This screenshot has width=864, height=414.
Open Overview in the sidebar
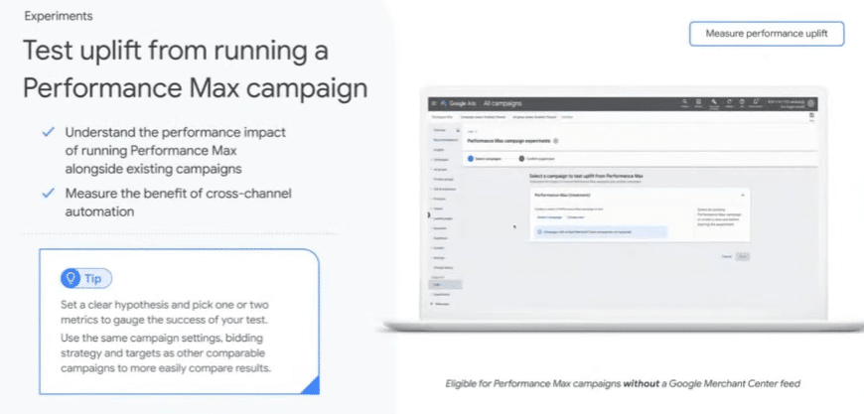pos(440,130)
